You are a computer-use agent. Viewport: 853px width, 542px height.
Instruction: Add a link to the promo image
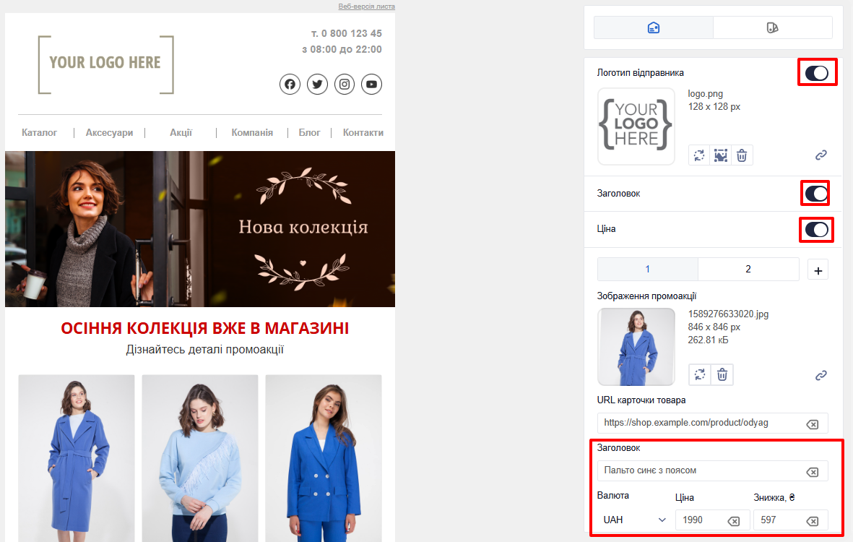click(x=821, y=376)
